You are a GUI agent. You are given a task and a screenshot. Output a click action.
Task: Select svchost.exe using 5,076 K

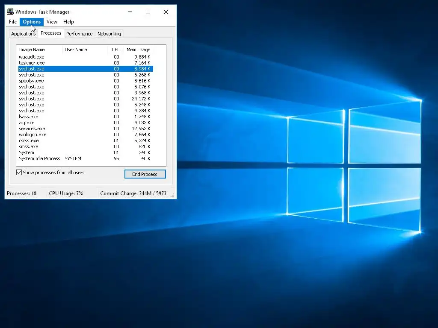[85, 87]
